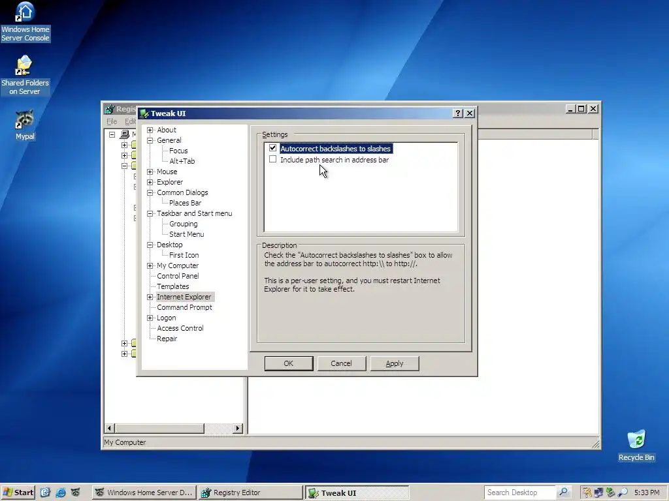The image size is (669, 501).
Task: Launch Internet Explorer from quick launch
Action: coord(61,493)
